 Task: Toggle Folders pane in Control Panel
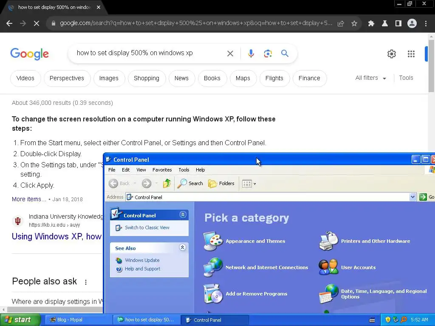tap(221, 183)
